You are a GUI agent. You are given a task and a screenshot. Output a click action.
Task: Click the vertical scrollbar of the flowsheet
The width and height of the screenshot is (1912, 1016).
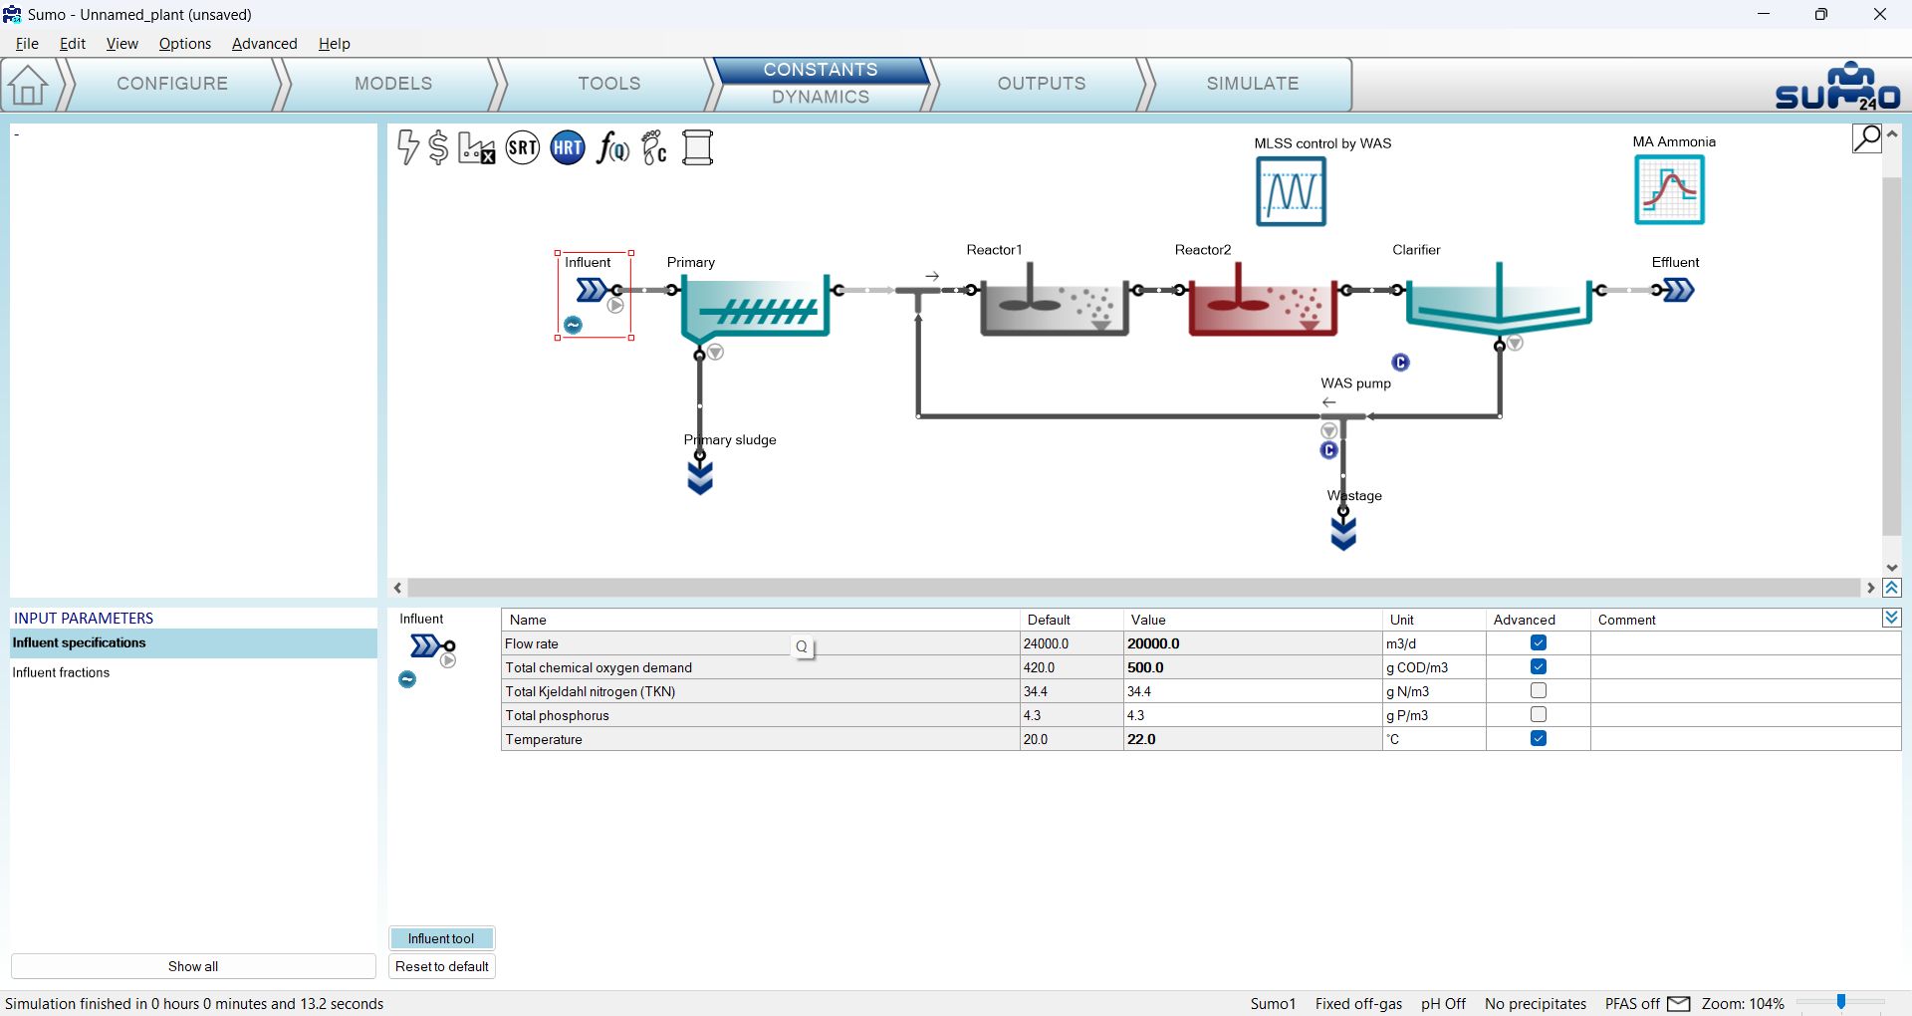point(1892,356)
